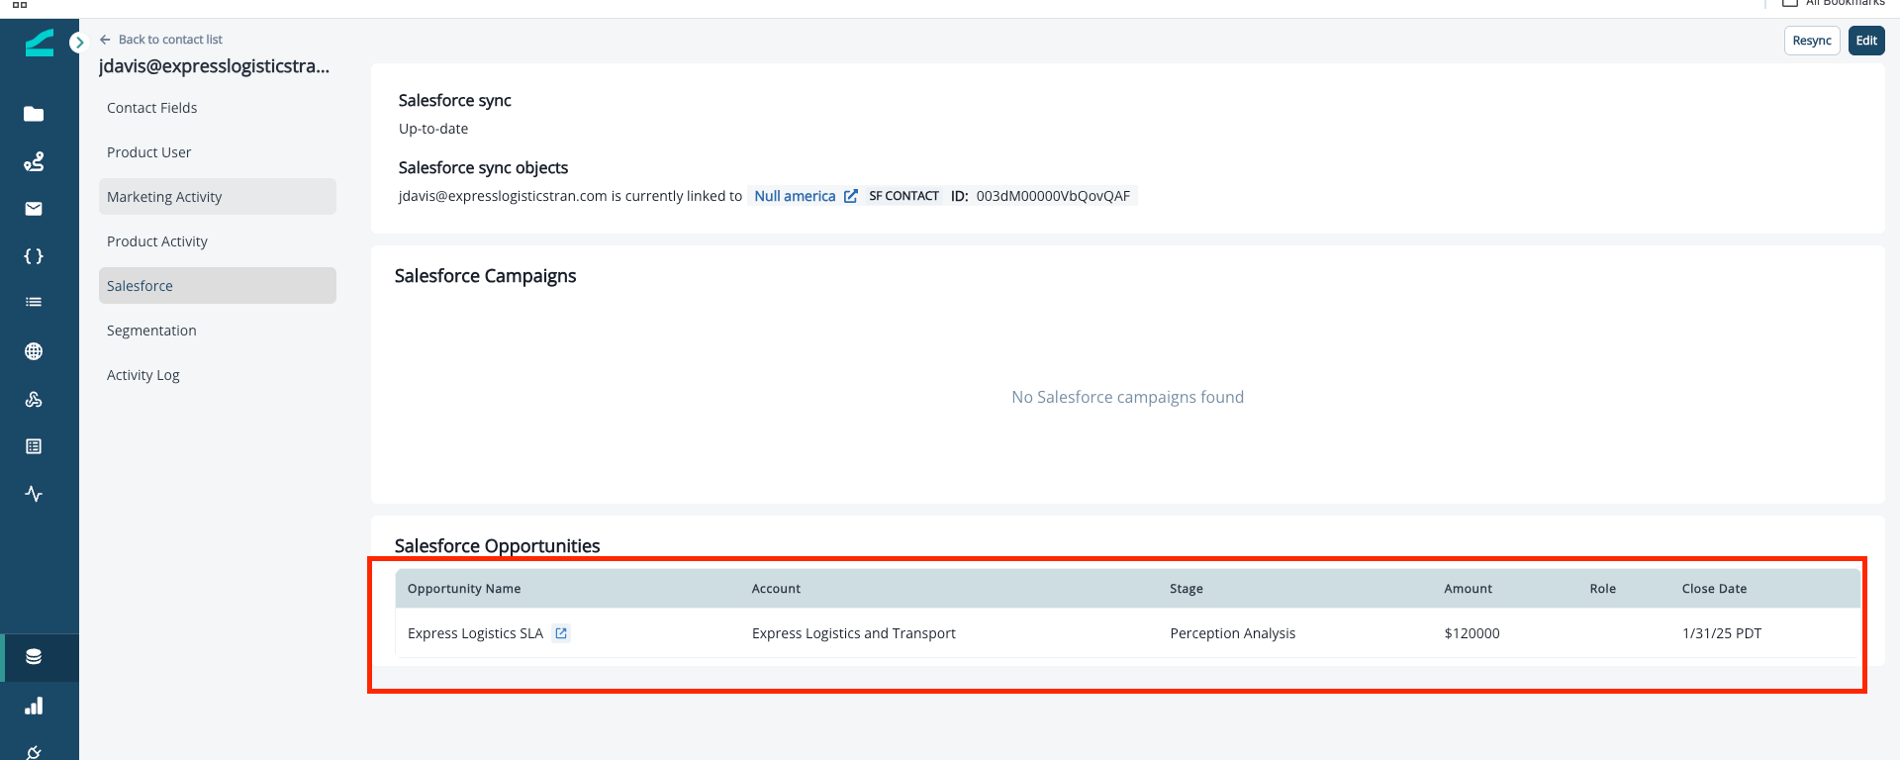This screenshot has height=760, width=1900.
Task: Click the Amount column header
Action: point(1468,589)
